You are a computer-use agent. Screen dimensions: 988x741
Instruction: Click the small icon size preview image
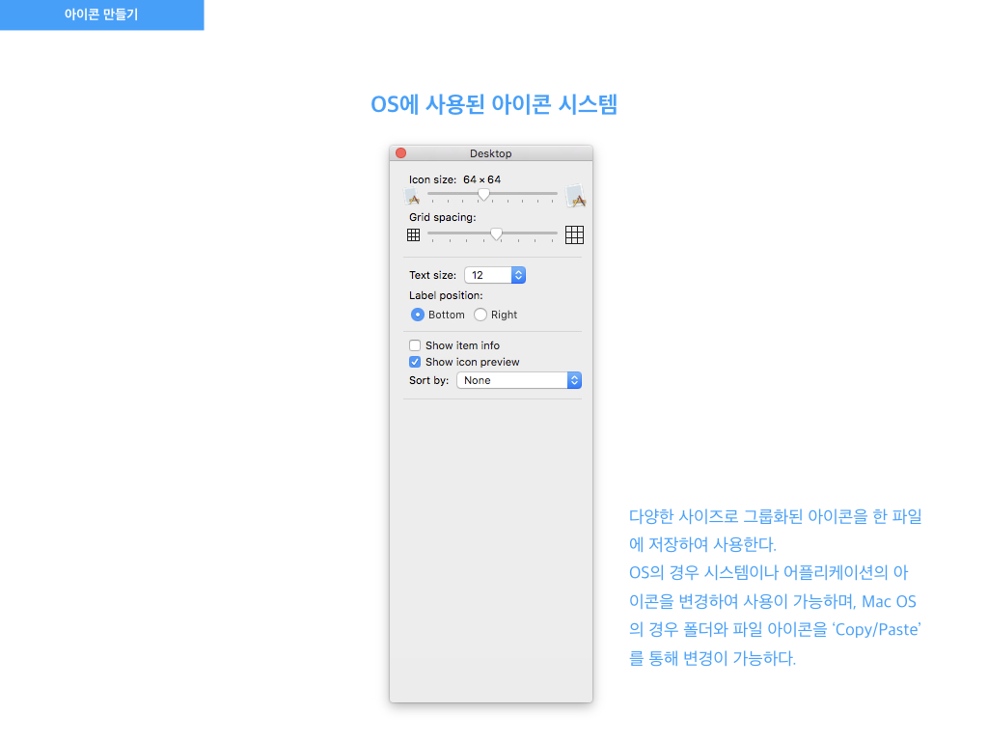pos(413,197)
